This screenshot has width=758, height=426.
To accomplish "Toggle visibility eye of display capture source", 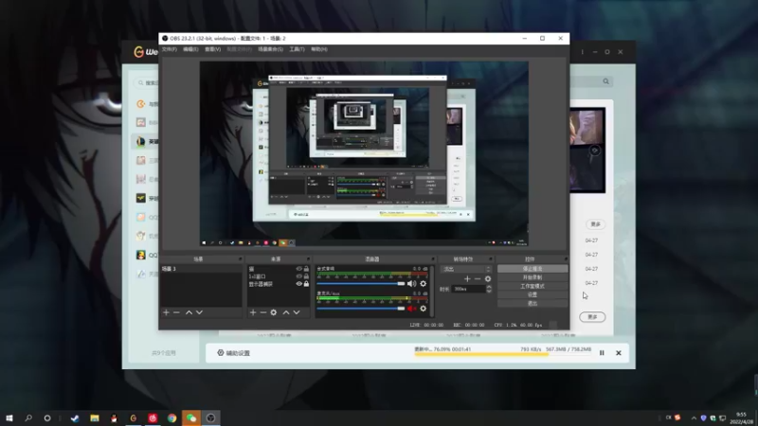I will [x=298, y=284].
